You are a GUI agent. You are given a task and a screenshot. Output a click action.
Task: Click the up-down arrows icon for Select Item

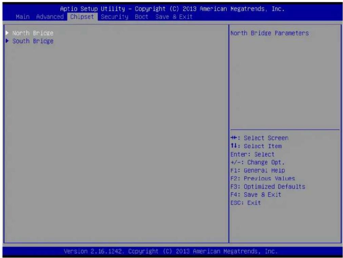[x=234, y=146]
